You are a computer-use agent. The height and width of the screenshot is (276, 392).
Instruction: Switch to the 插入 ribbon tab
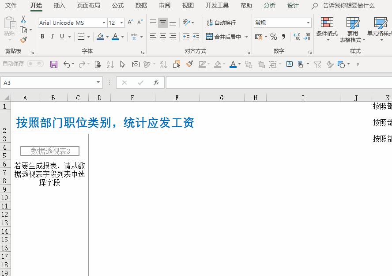point(60,6)
